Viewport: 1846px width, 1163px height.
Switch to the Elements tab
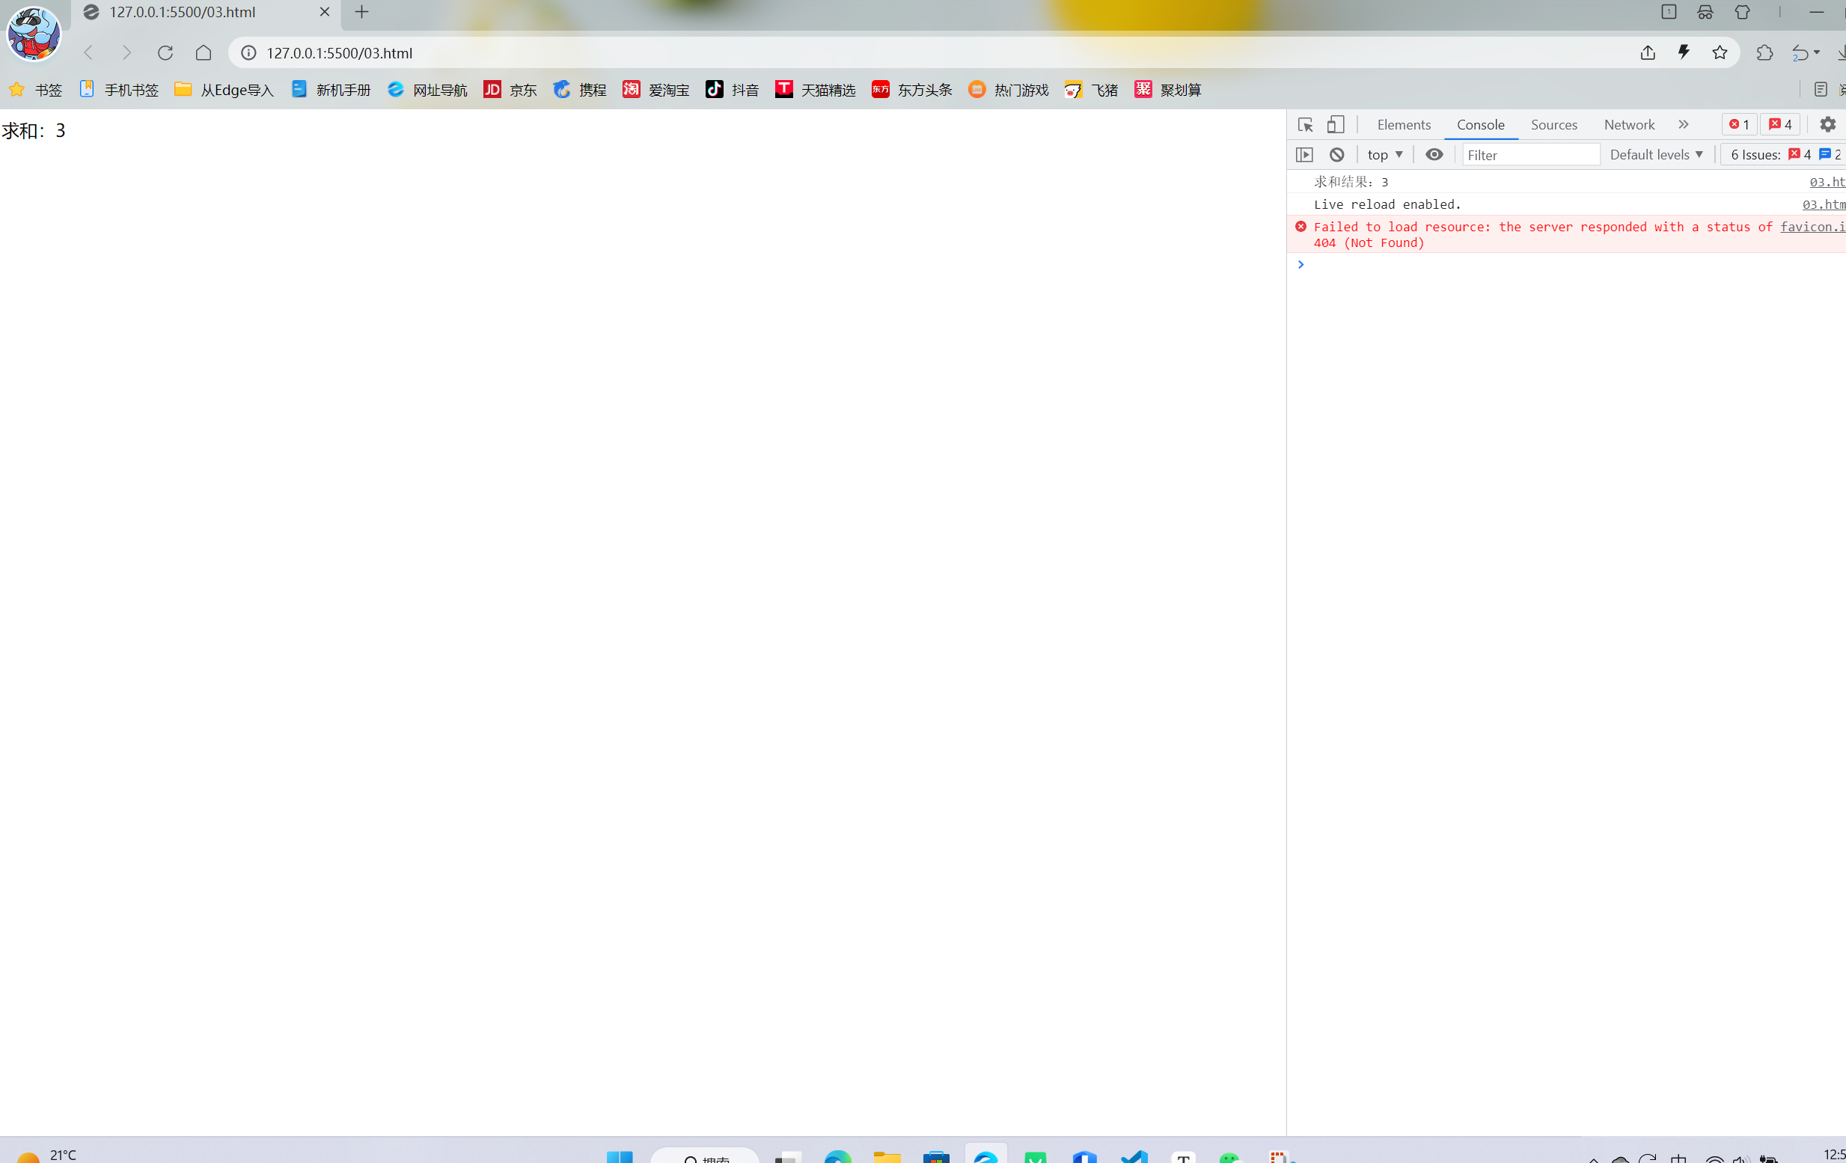(x=1403, y=124)
